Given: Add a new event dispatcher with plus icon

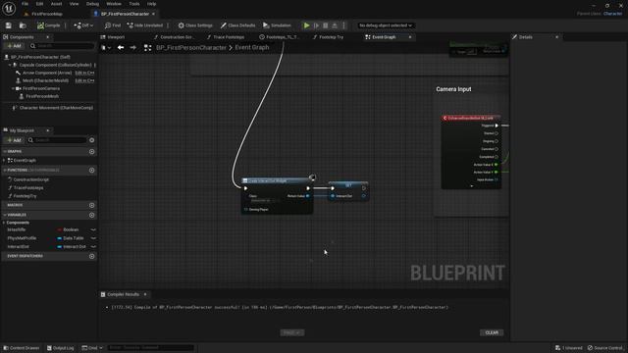Looking at the screenshot, I should pyautogui.click(x=91, y=256).
